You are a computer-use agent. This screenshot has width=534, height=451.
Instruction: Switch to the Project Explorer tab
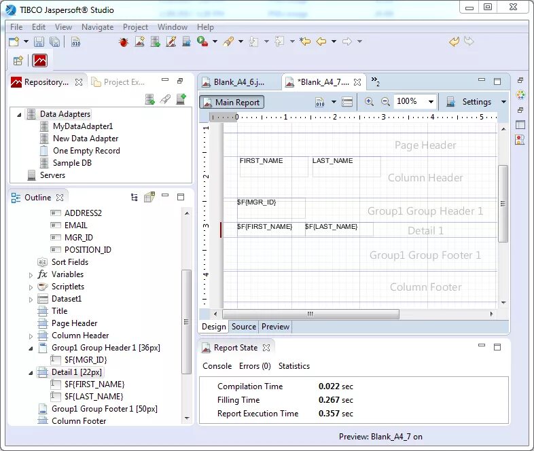point(118,82)
